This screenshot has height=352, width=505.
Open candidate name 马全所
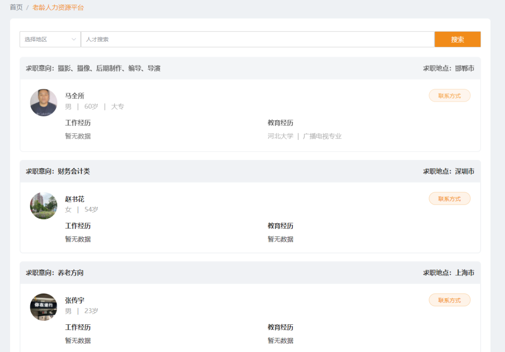point(74,96)
